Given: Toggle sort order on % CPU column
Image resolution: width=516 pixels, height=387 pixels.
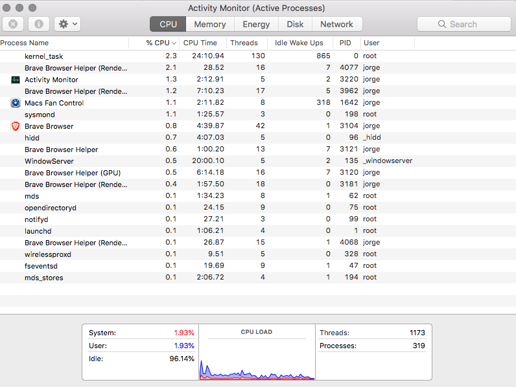Looking at the screenshot, I should click(x=154, y=43).
